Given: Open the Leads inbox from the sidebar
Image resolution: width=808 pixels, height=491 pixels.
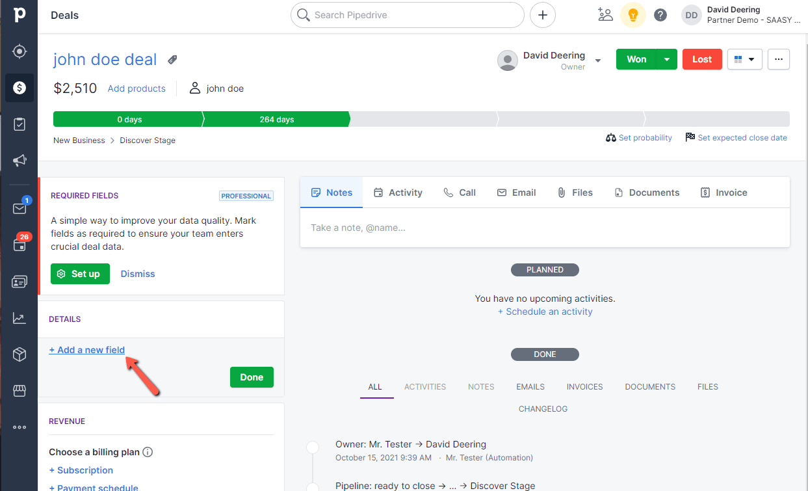Looking at the screenshot, I should click(19, 51).
